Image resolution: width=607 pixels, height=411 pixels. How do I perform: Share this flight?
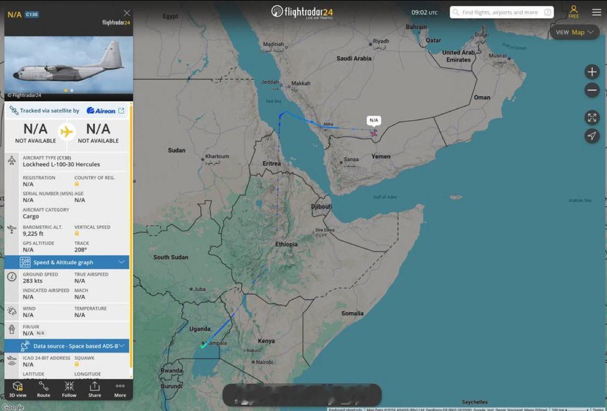click(94, 389)
